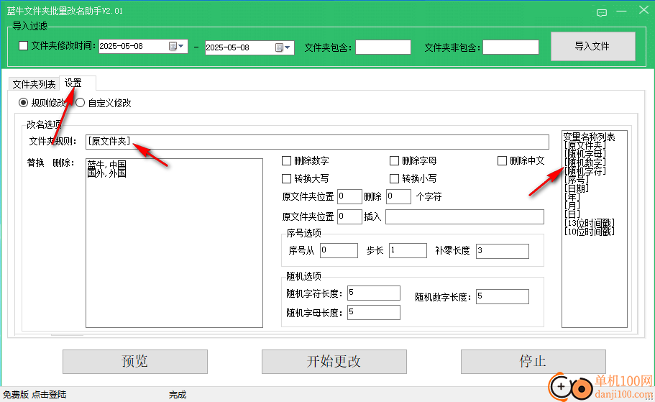655x402 pixels.
Task: Select [随机字母] in variable name list
Action: 585,154
